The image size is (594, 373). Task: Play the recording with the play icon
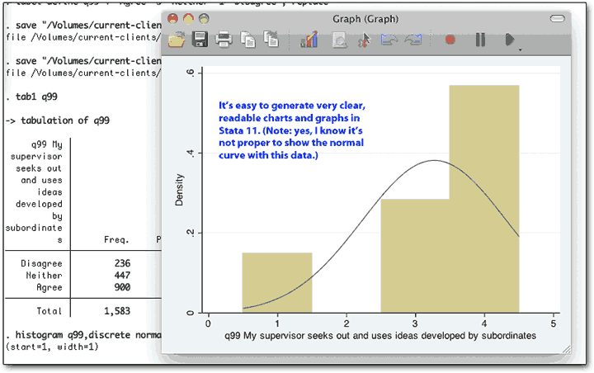510,40
